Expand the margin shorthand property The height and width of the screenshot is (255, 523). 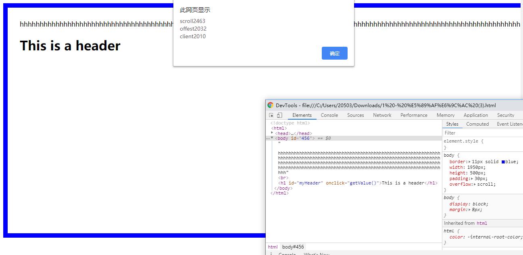pyautogui.click(x=469, y=209)
